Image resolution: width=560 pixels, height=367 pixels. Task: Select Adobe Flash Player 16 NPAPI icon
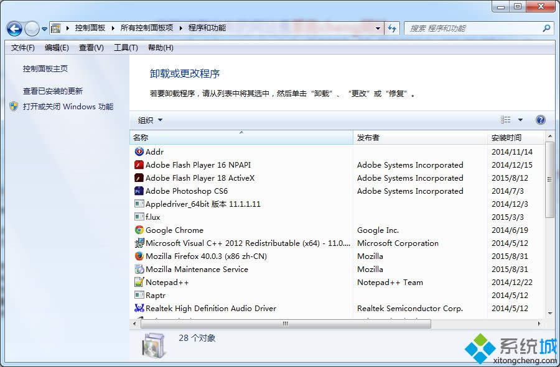(139, 165)
